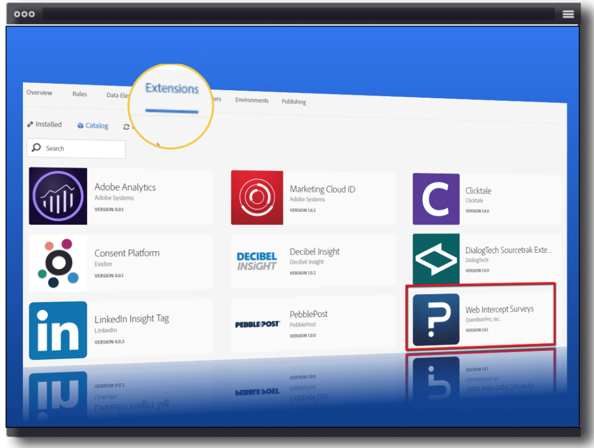Image resolution: width=594 pixels, height=448 pixels.
Task: Open the Environments tab
Action: click(252, 100)
